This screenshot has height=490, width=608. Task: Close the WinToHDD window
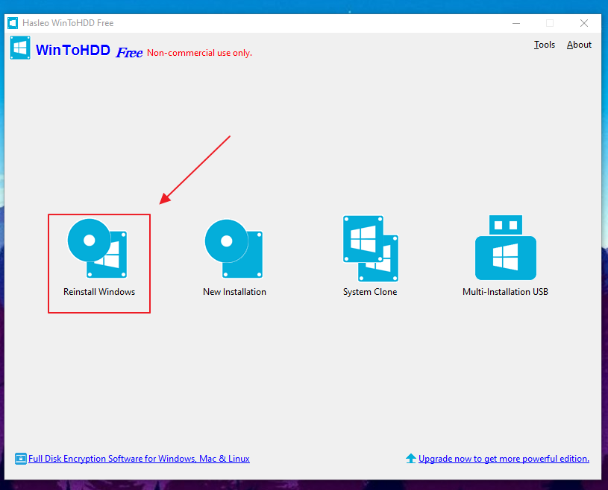pos(584,23)
